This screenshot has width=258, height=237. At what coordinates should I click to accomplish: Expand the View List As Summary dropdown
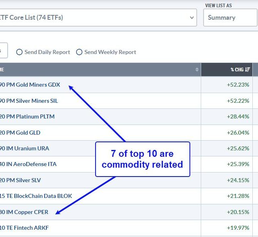(230, 18)
